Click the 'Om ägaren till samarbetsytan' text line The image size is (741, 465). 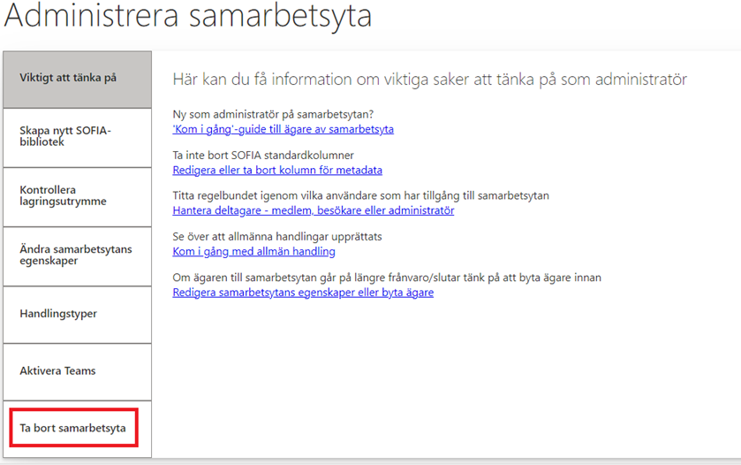tap(386, 278)
